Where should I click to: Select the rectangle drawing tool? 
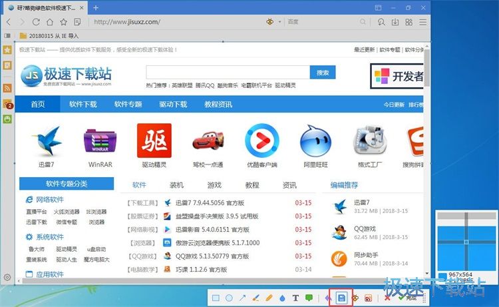click(x=216, y=298)
